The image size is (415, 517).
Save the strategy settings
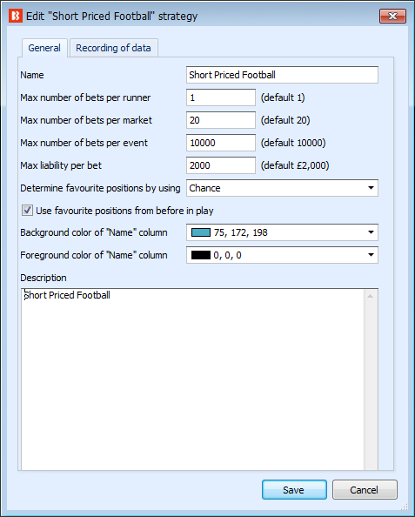294,490
